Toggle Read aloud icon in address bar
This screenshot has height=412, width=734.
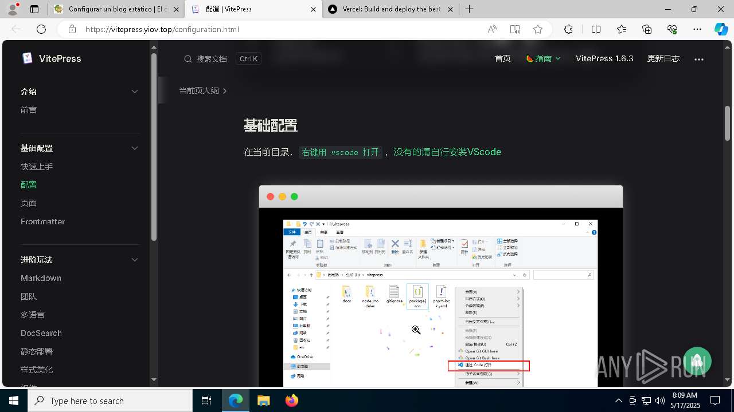point(492,29)
